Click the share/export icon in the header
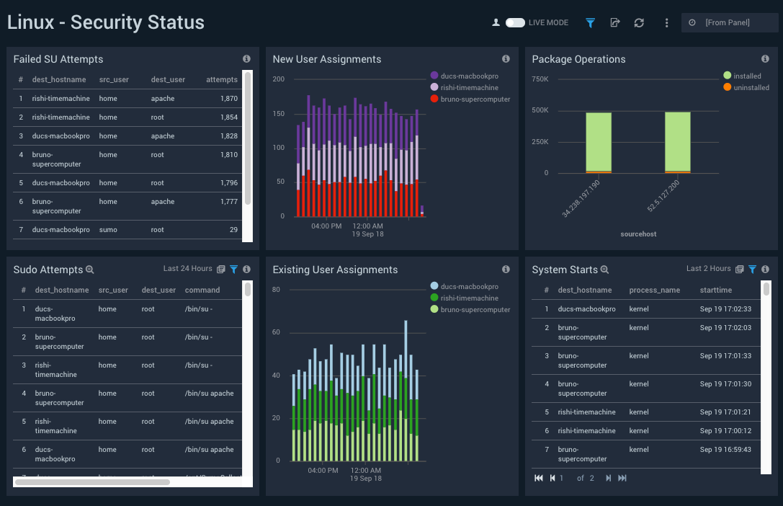The width and height of the screenshot is (783, 506). point(614,22)
